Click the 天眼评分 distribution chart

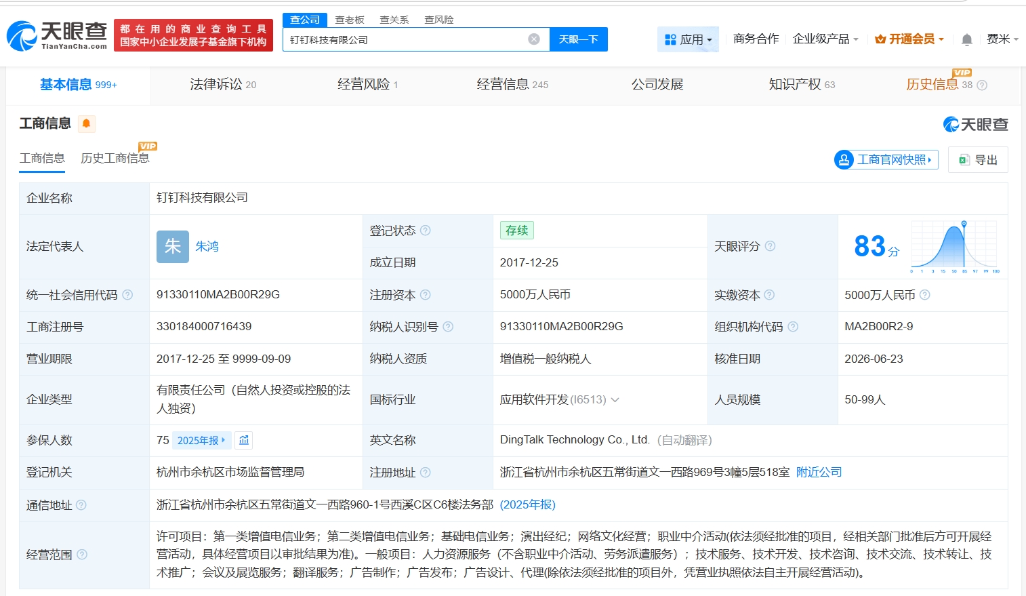tap(956, 246)
